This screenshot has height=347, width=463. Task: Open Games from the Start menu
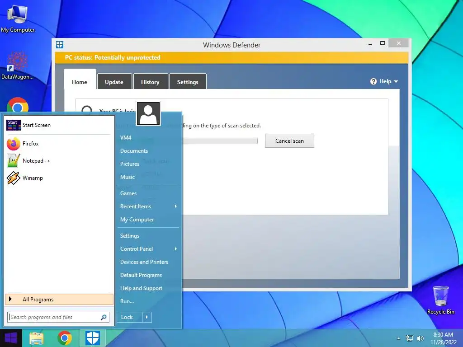148,193
